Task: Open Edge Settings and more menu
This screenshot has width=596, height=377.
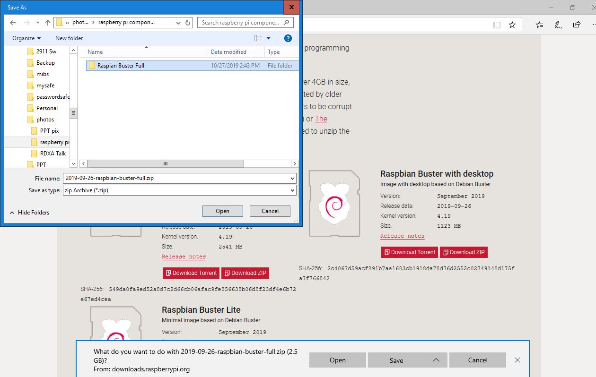Action: (x=593, y=25)
